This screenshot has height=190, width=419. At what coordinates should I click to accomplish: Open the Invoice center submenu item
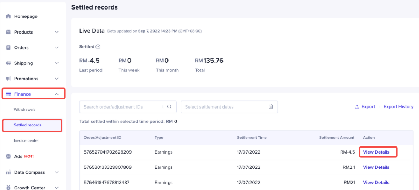pos(26,141)
